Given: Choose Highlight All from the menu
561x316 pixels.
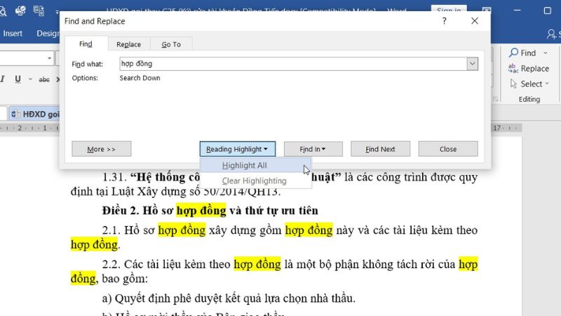Looking at the screenshot, I should pos(255,166).
